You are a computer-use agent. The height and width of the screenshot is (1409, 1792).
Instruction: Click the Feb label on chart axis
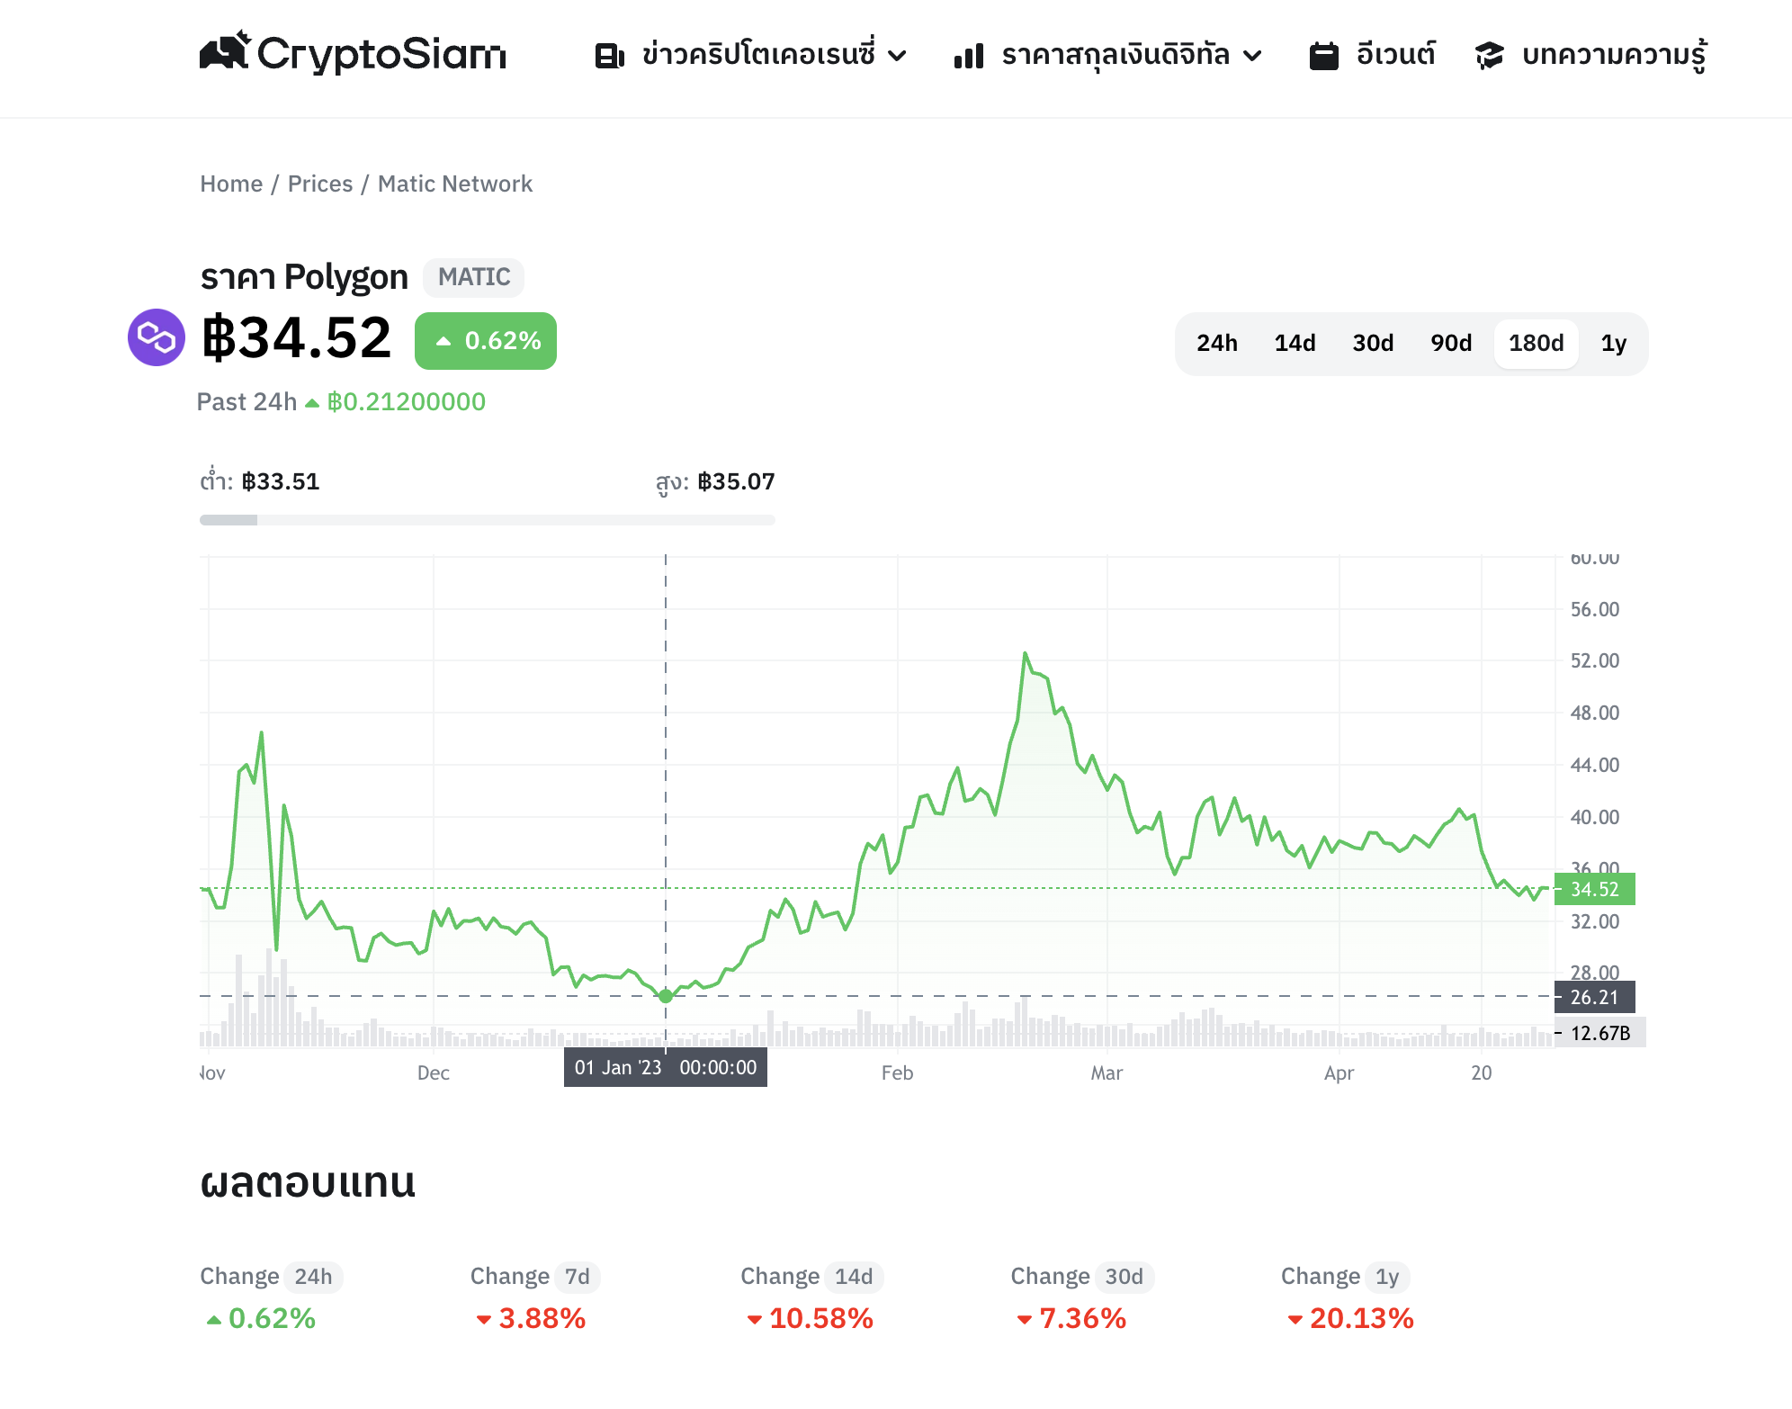(x=897, y=1072)
